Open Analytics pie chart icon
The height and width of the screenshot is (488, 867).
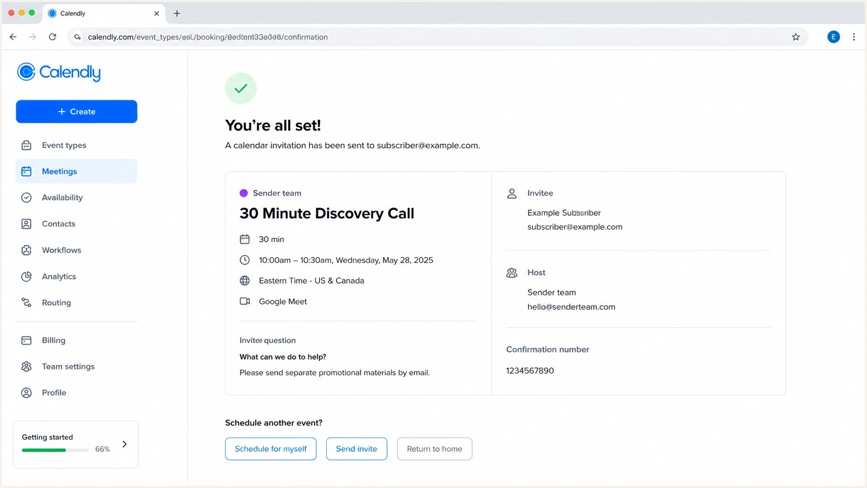tap(26, 276)
